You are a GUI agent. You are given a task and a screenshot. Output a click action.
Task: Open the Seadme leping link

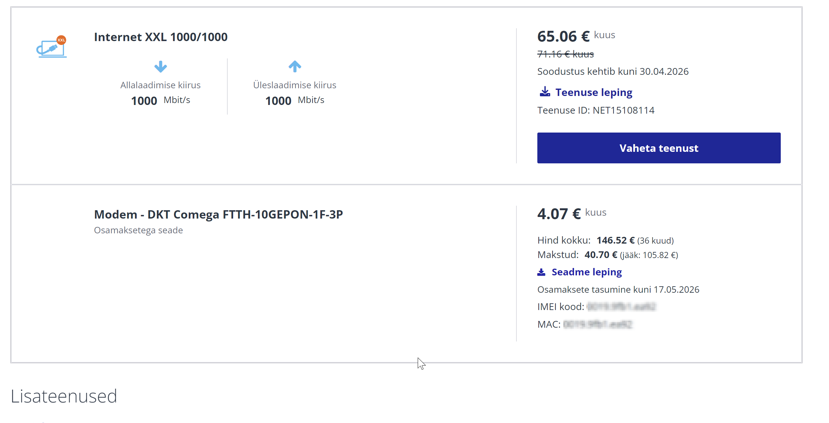point(587,272)
